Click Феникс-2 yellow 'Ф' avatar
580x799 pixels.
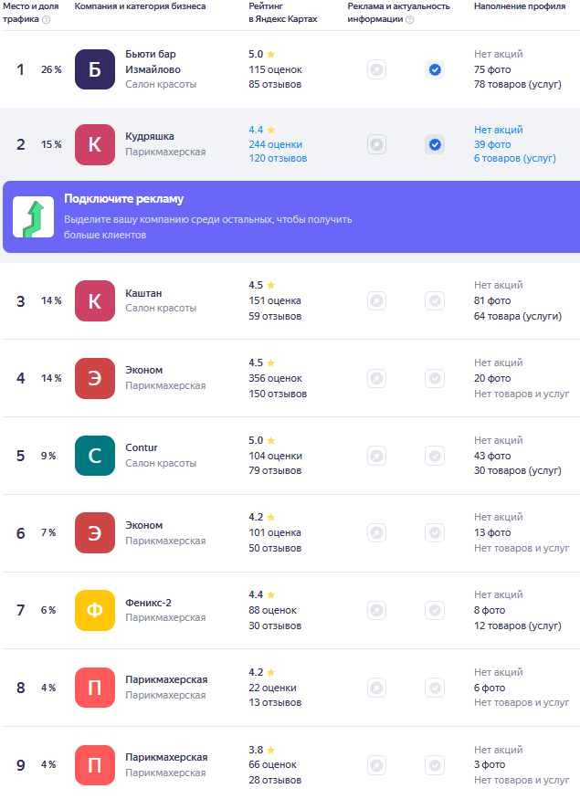pos(95,611)
